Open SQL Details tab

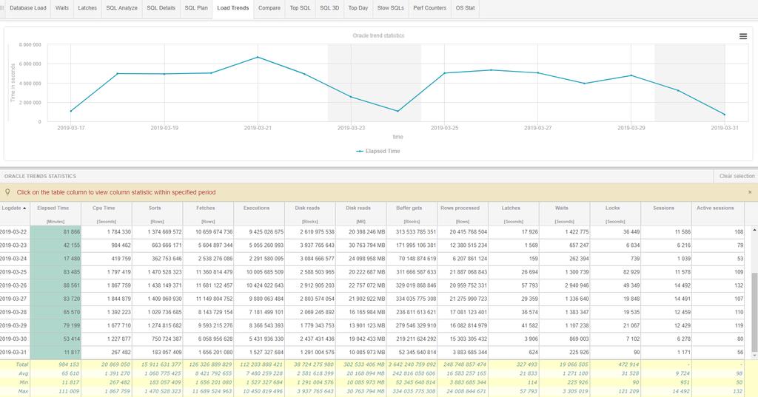(x=161, y=8)
